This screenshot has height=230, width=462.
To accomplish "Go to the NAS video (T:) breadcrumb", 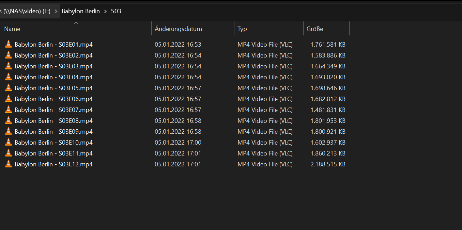I will (x=25, y=11).
